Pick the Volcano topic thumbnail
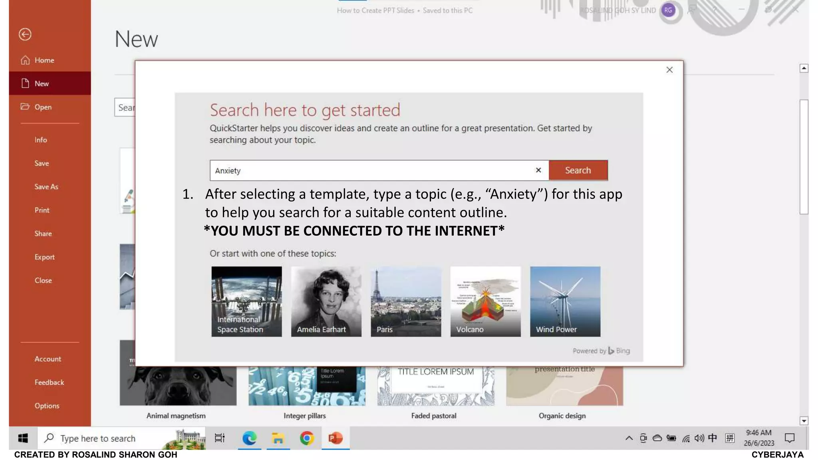The width and height of the screenshot is (818, 460). 486,301
